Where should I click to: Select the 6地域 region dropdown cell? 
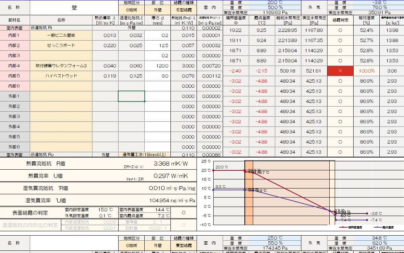pos(131,10)
